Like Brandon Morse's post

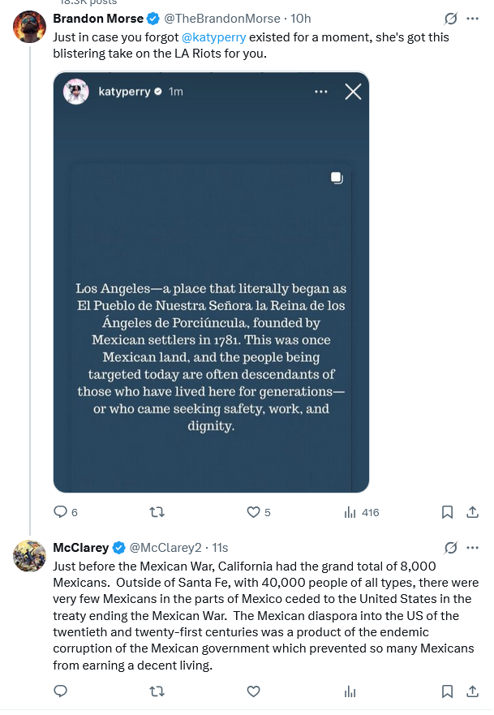(253, 512)
